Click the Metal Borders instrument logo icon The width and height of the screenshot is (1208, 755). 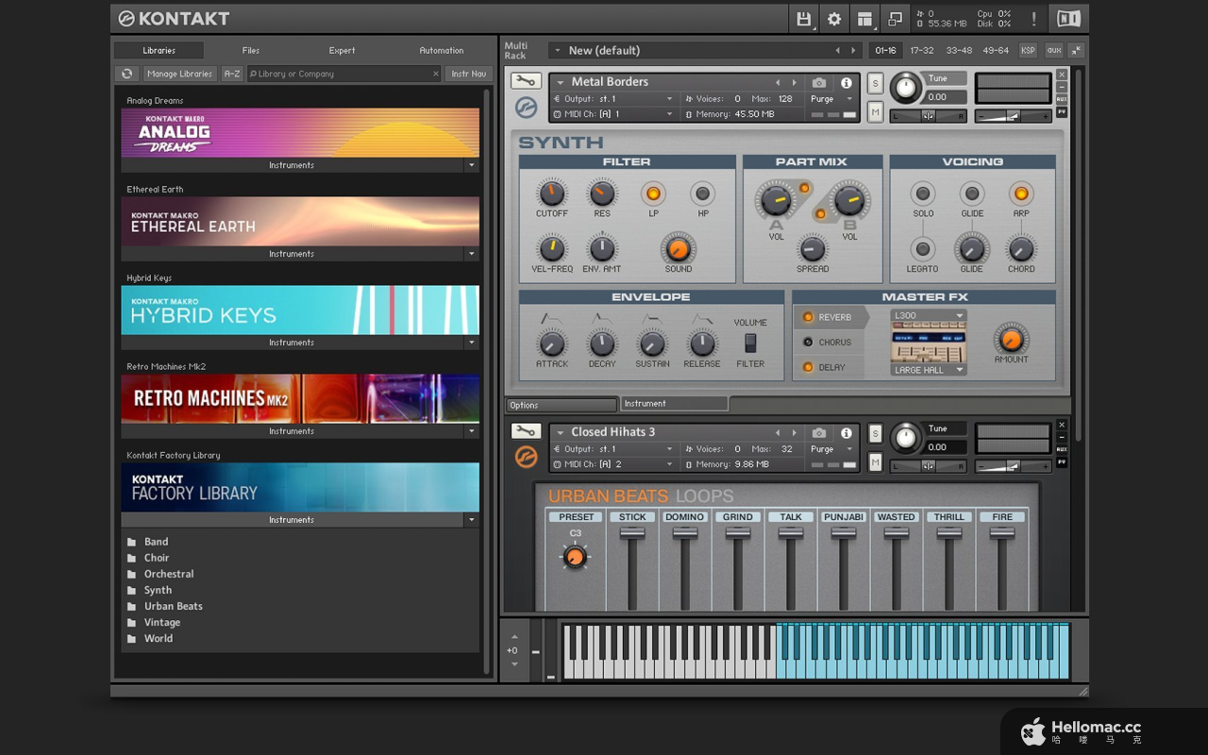click(526, 108)
